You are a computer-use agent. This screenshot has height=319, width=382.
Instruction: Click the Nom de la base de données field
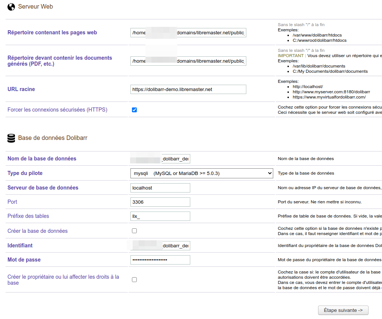click(x=160, y=159)
